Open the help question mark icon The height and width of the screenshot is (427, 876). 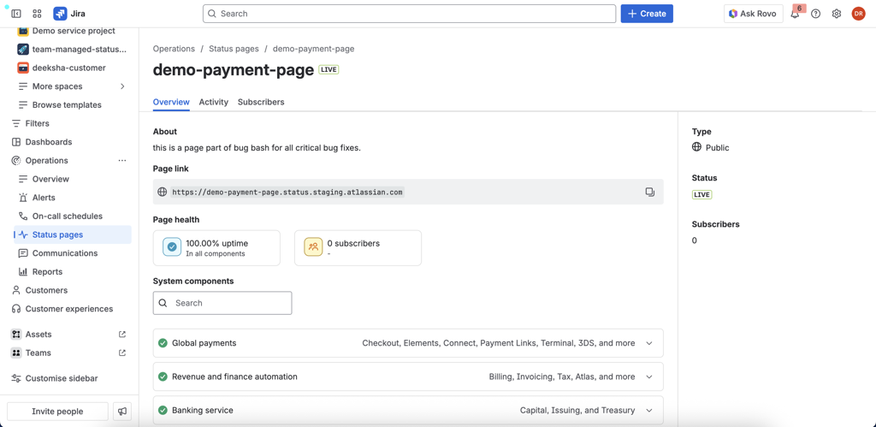click(x=815, y=14)
